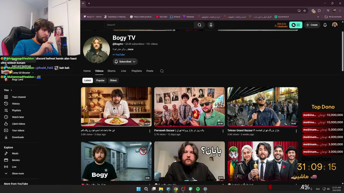Switch to the channel Home tab
The width and height of the screenshot is (344, 193).
(87, 71)
